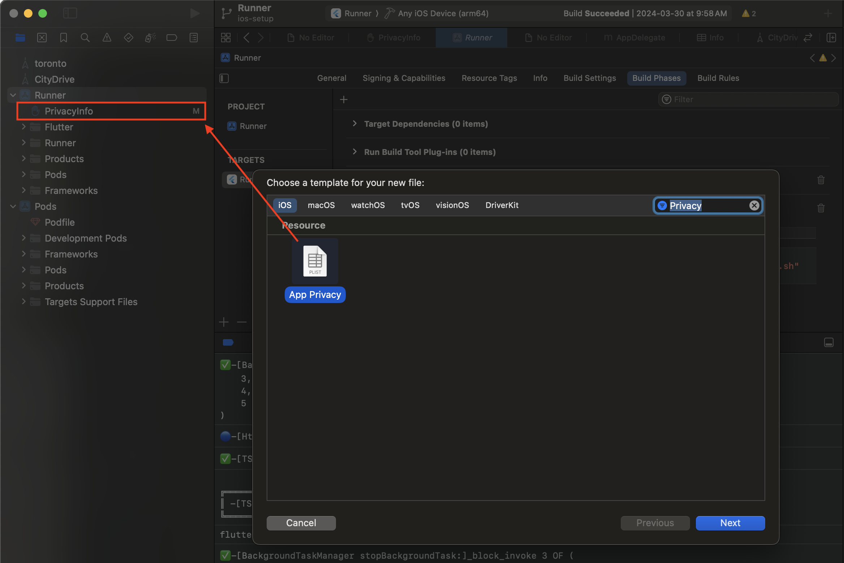Switch template platform to visionOS
The image size is (844, 563).
coord(452,205)
